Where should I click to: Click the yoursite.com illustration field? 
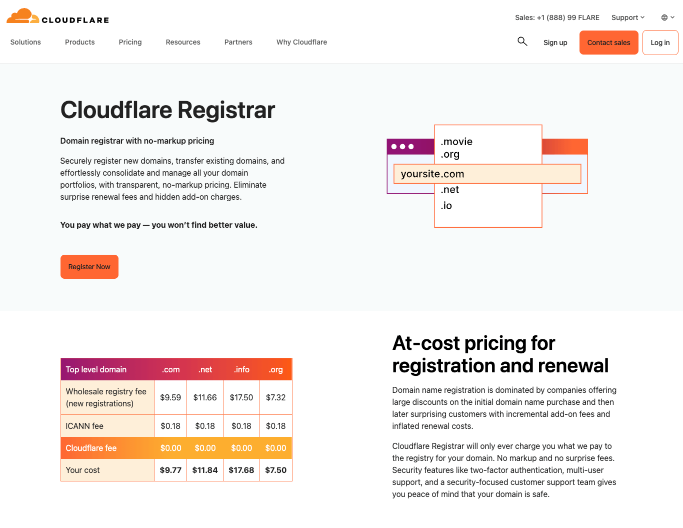coord(487,174)
